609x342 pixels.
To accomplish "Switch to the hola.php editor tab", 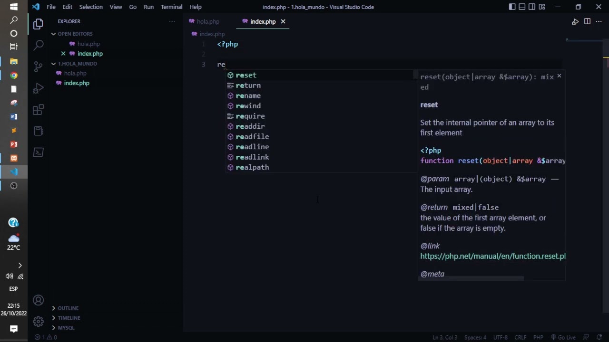I will (208, 21).
